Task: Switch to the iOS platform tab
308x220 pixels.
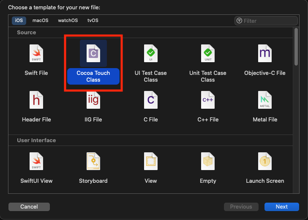Action: (x=19, y=20)
